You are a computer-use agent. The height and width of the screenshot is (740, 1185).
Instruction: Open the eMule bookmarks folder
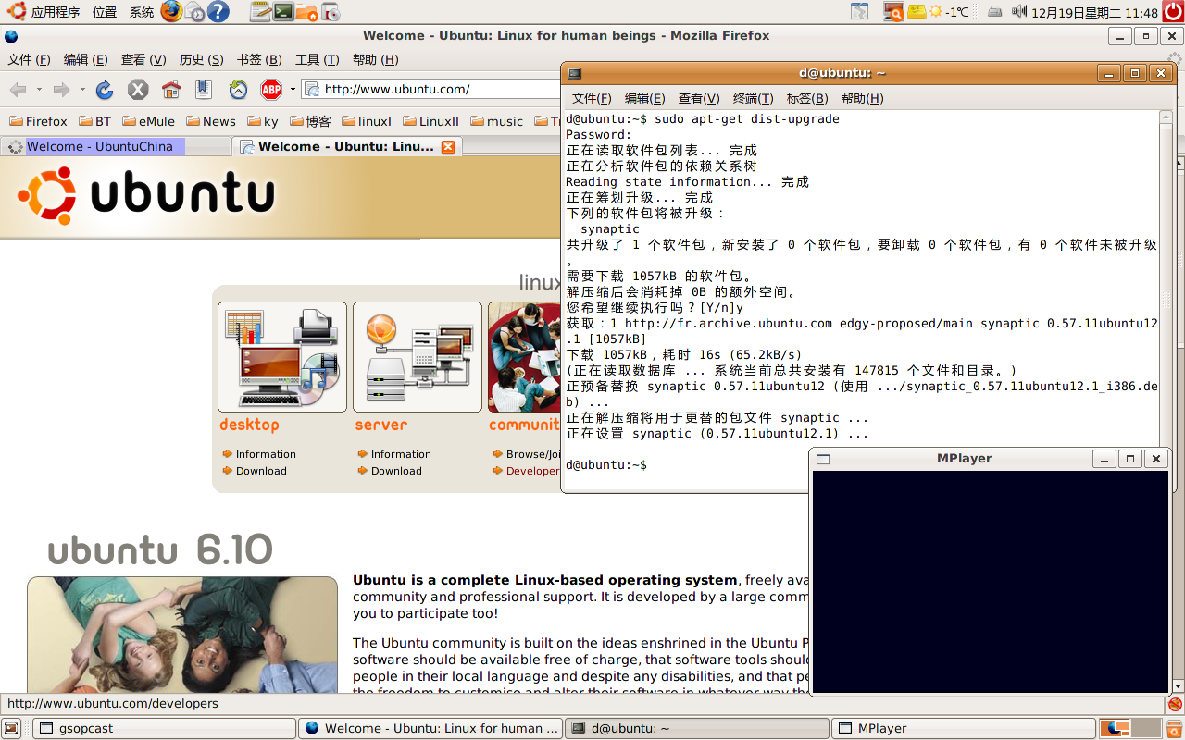tap(148, 121)
